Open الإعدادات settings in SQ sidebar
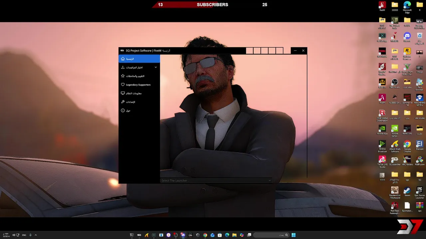This screenshot has height=239, width=426. (x=139, y=102)
